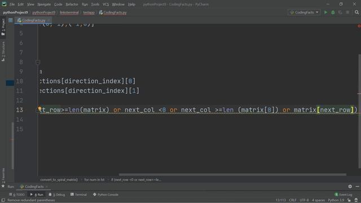This screenshot has height=203, width=361.
Task: Click the CodingFacts.py navigation bar breadcrumb
Action: coord(113,12)
